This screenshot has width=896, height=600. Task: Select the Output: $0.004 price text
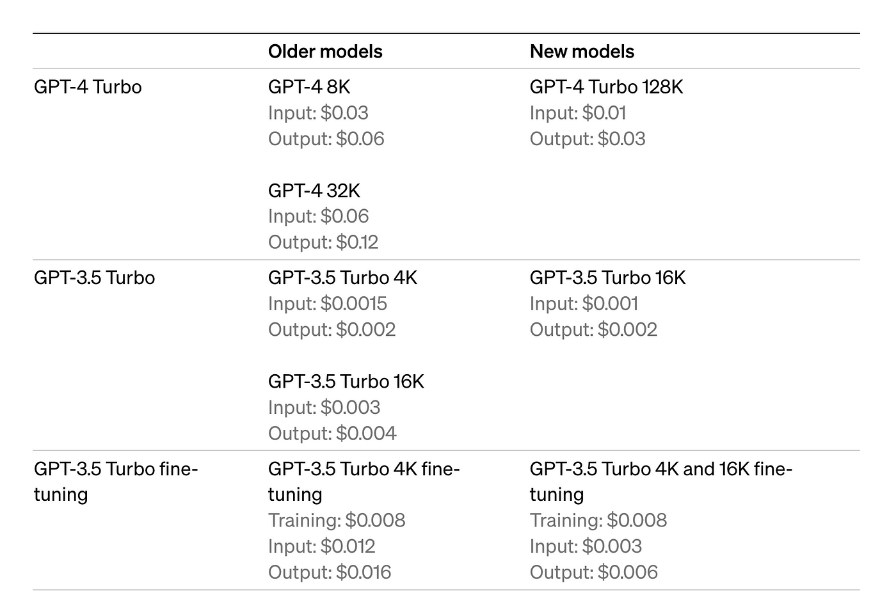332,433
